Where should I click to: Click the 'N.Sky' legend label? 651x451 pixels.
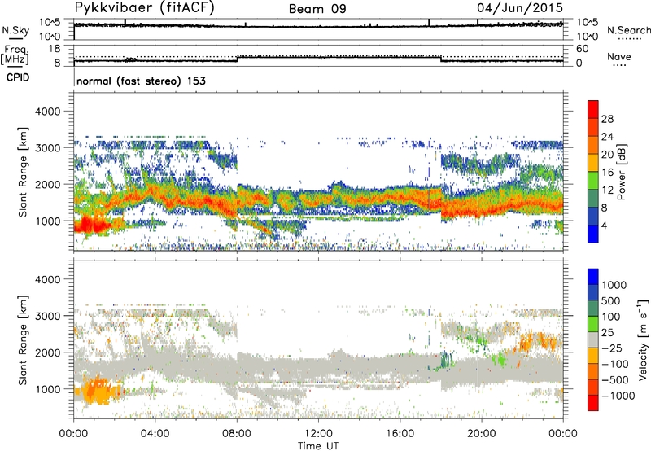[15, 31]
